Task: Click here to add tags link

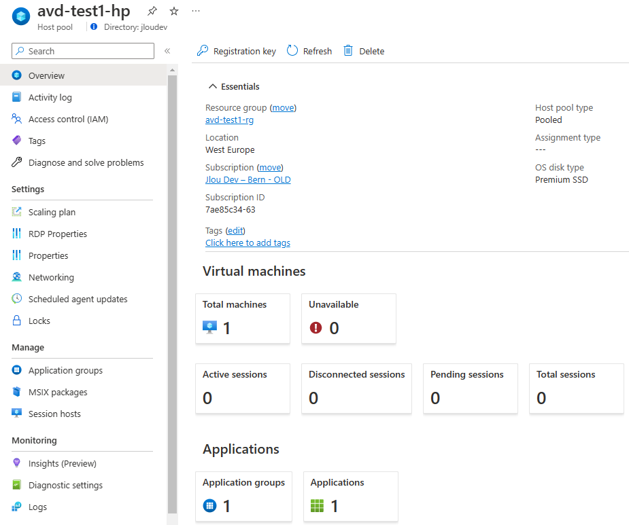Action: click(248, 243)
